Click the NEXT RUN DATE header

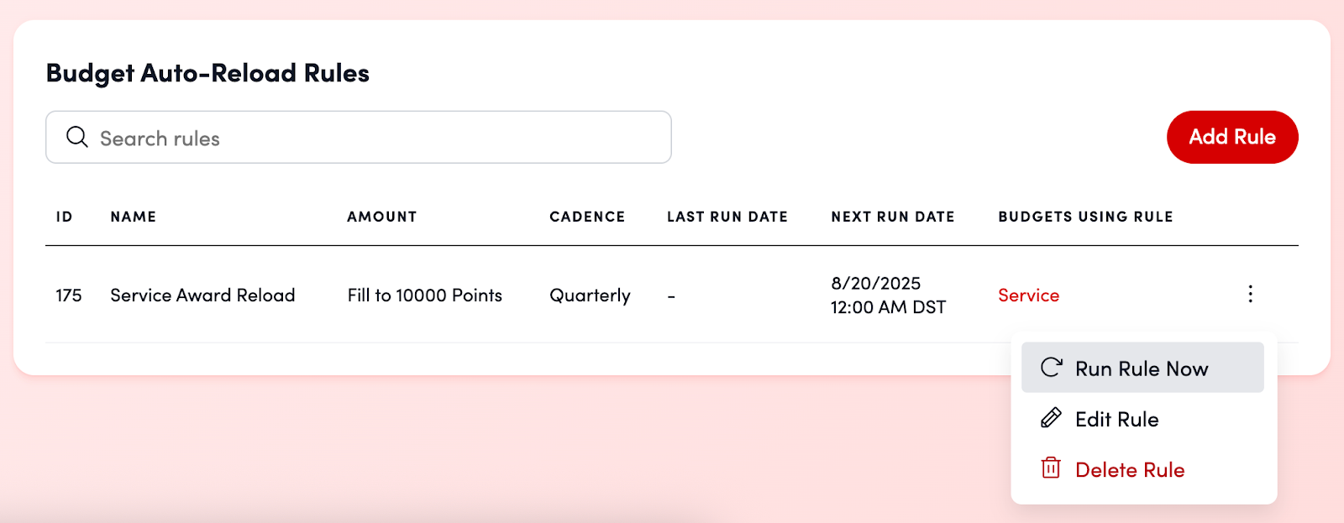893,217
